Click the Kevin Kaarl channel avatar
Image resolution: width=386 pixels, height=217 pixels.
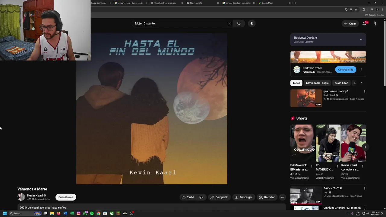[x=21, y=197]
